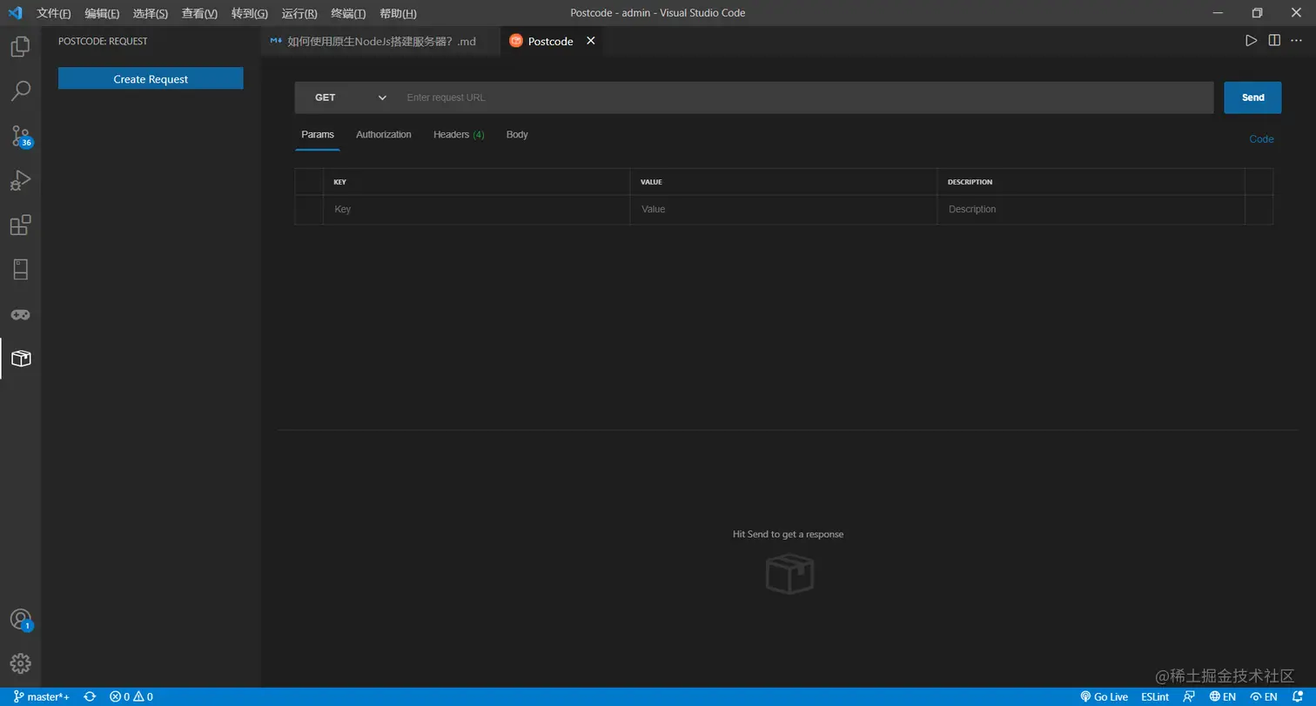Open the Extensions view icon
The height and width of the screenshot is (706, 1316).
[20, 225]
